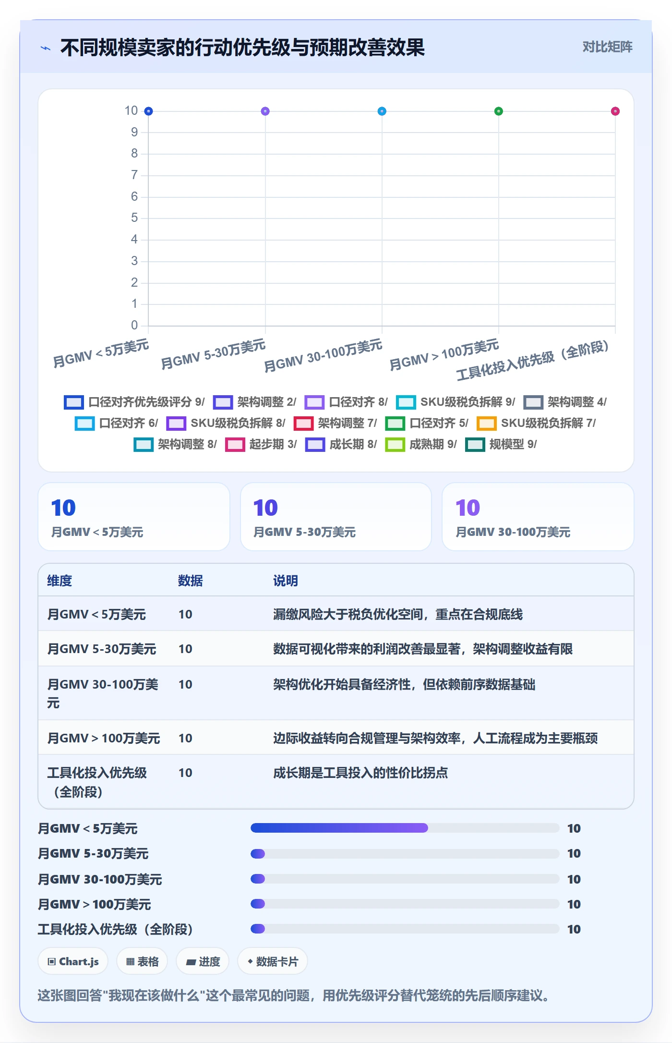Toggle the 起步期 3/ legend swatch
Viewport: 672px width, 1043px height.
click(235, 445)
